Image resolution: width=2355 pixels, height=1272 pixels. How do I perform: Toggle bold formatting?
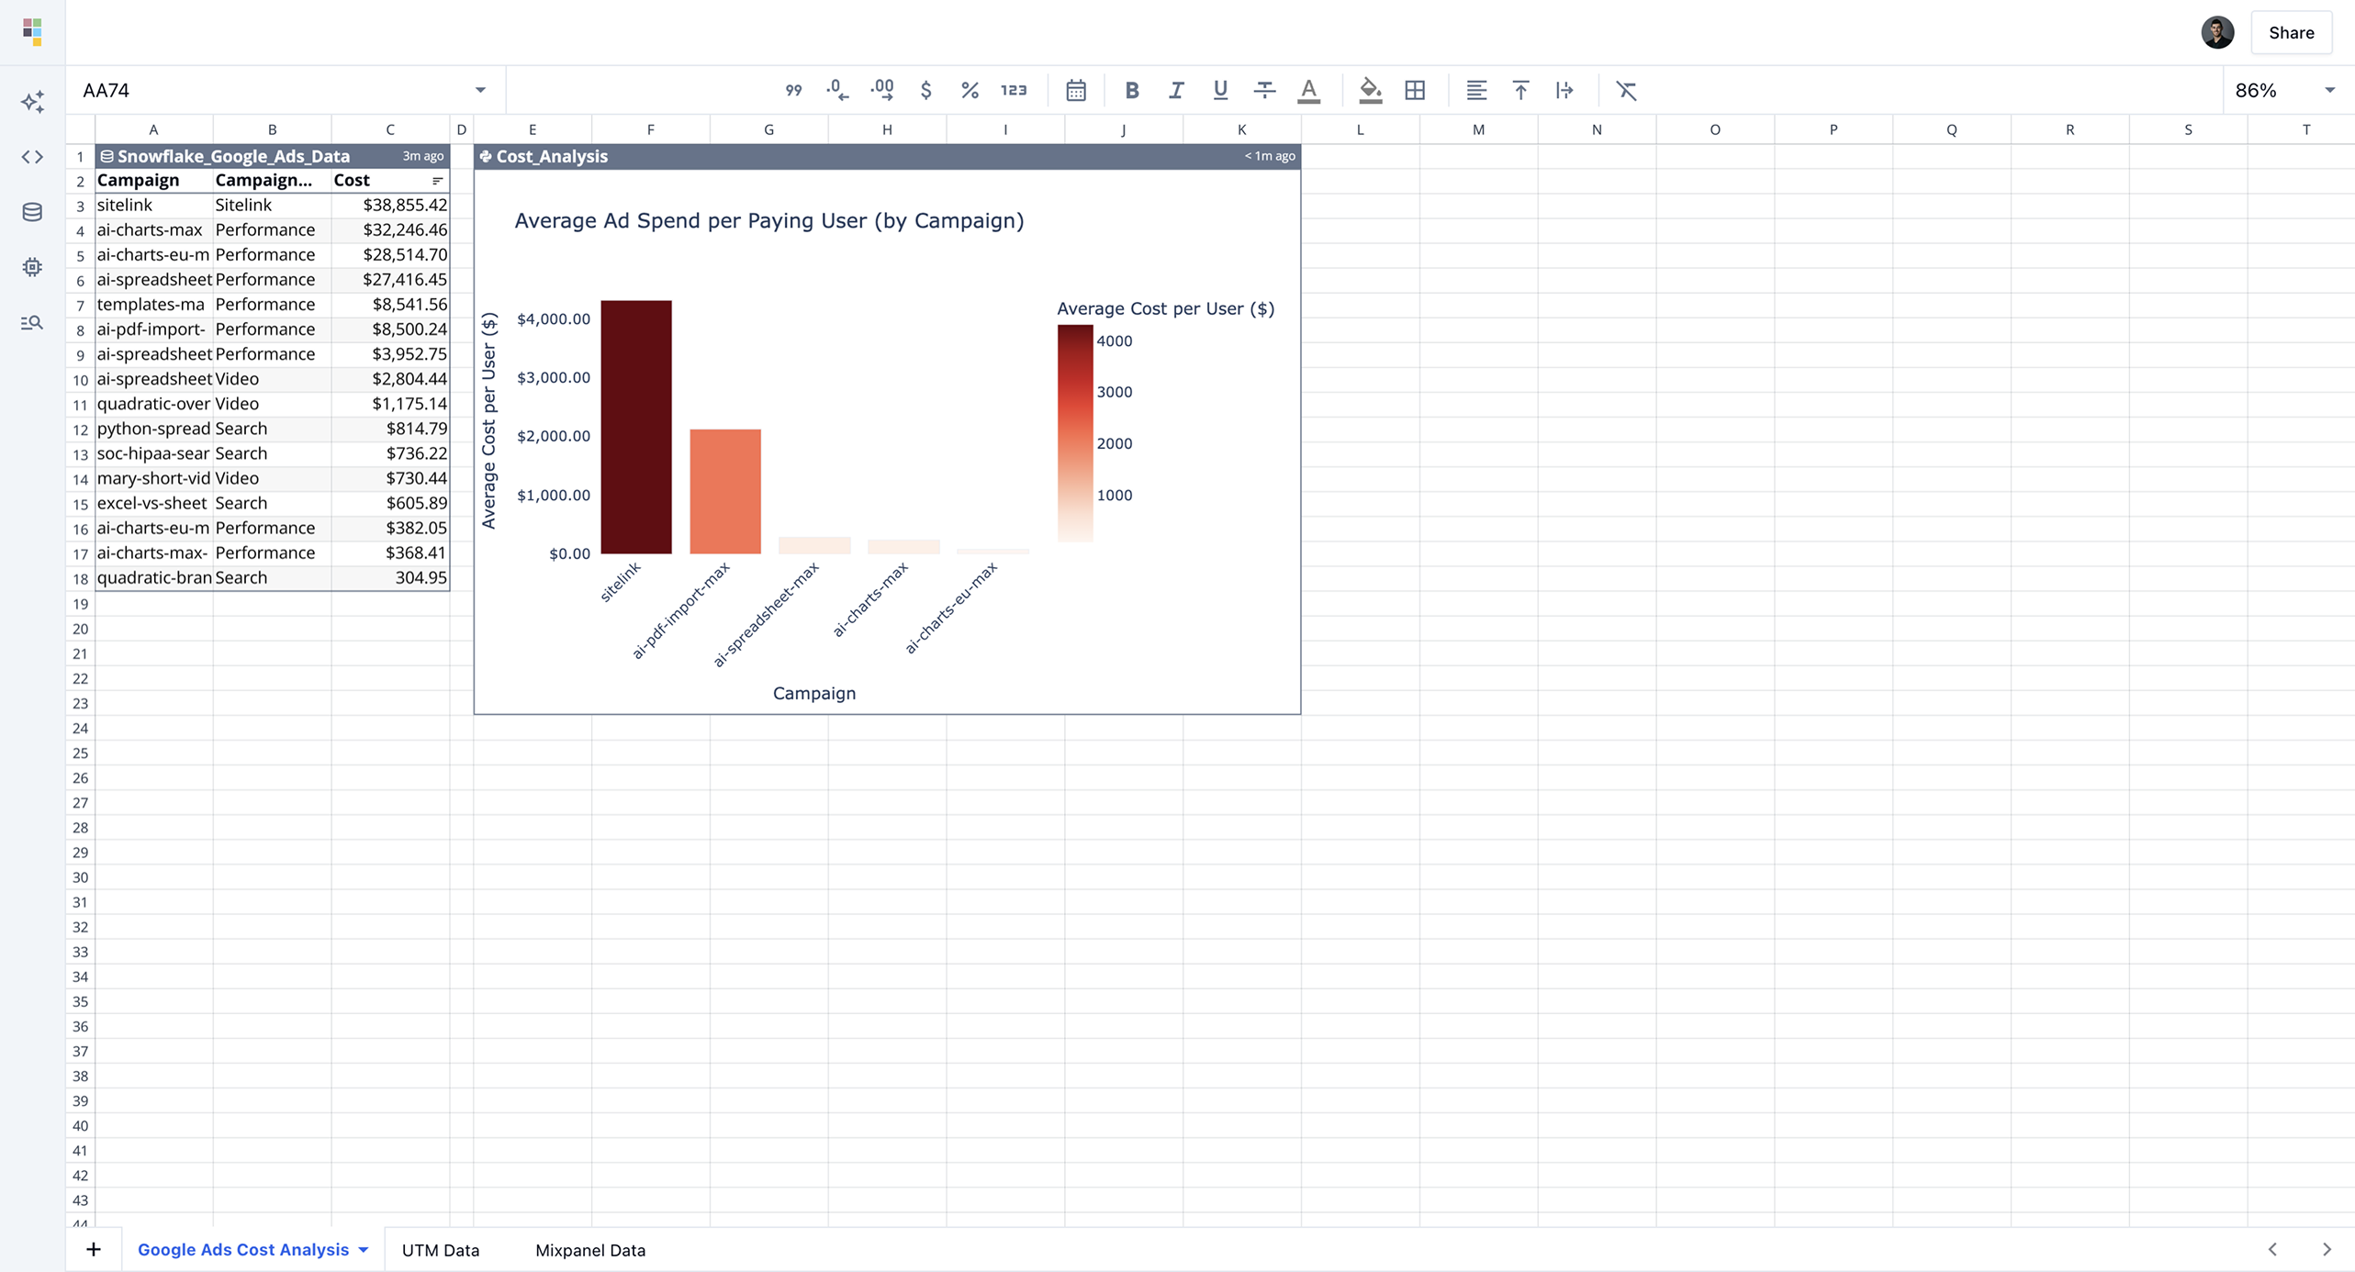click(x=1131, y=90)
